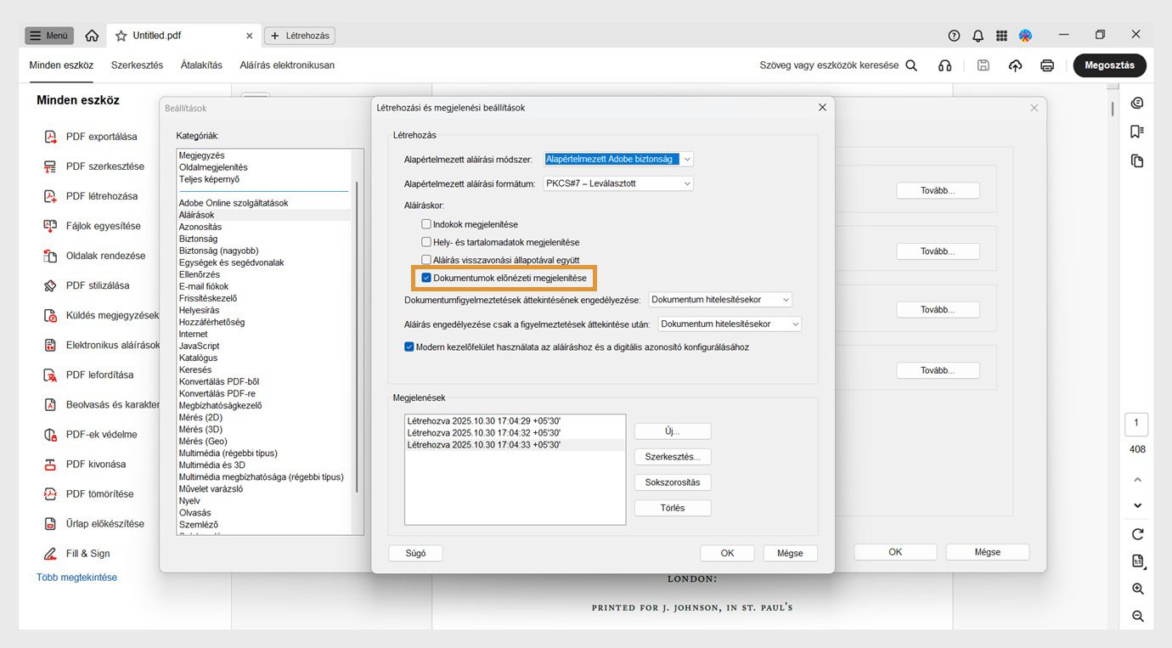Toggle Modern kezelőfelület használata checkbox
Image resolution: width=1172 pixels, height=648 pixels.
point(409,347)
